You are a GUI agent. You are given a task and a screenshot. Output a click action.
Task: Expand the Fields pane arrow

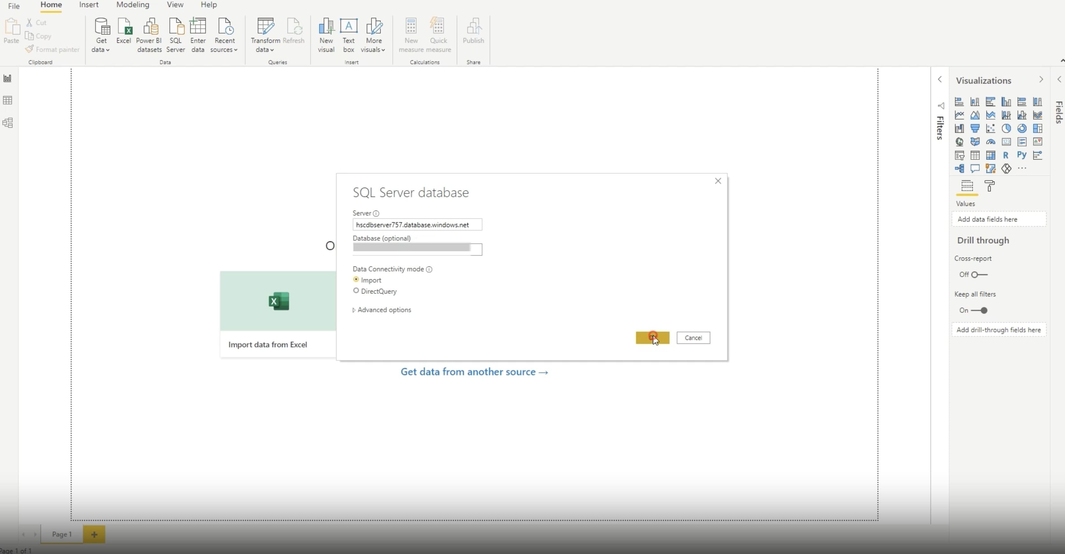coord(1059,79)
